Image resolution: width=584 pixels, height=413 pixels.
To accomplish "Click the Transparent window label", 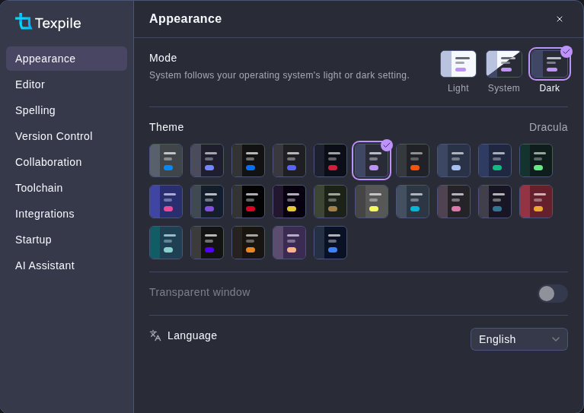I will point(199,292).
